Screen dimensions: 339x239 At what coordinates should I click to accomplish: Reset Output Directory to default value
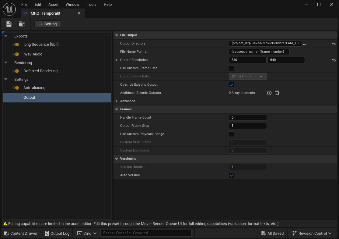(334, 44)
